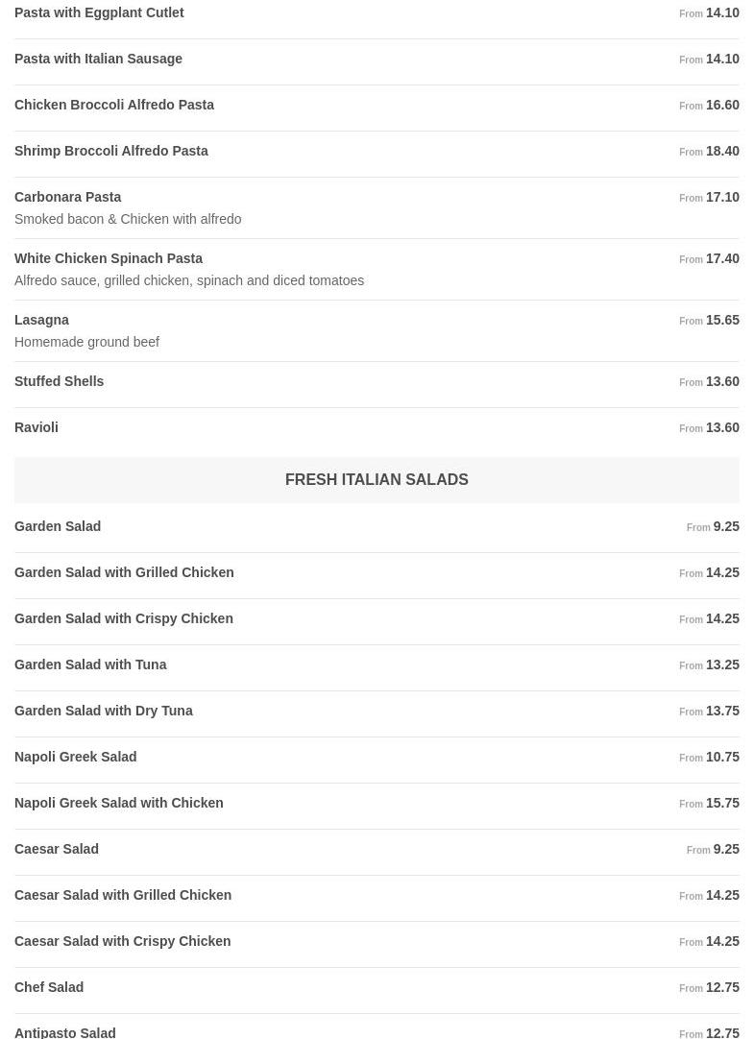Open the Carbonara Pasta menu item
The width and height of the screenshot is (754, 1039).
[68, 198]
